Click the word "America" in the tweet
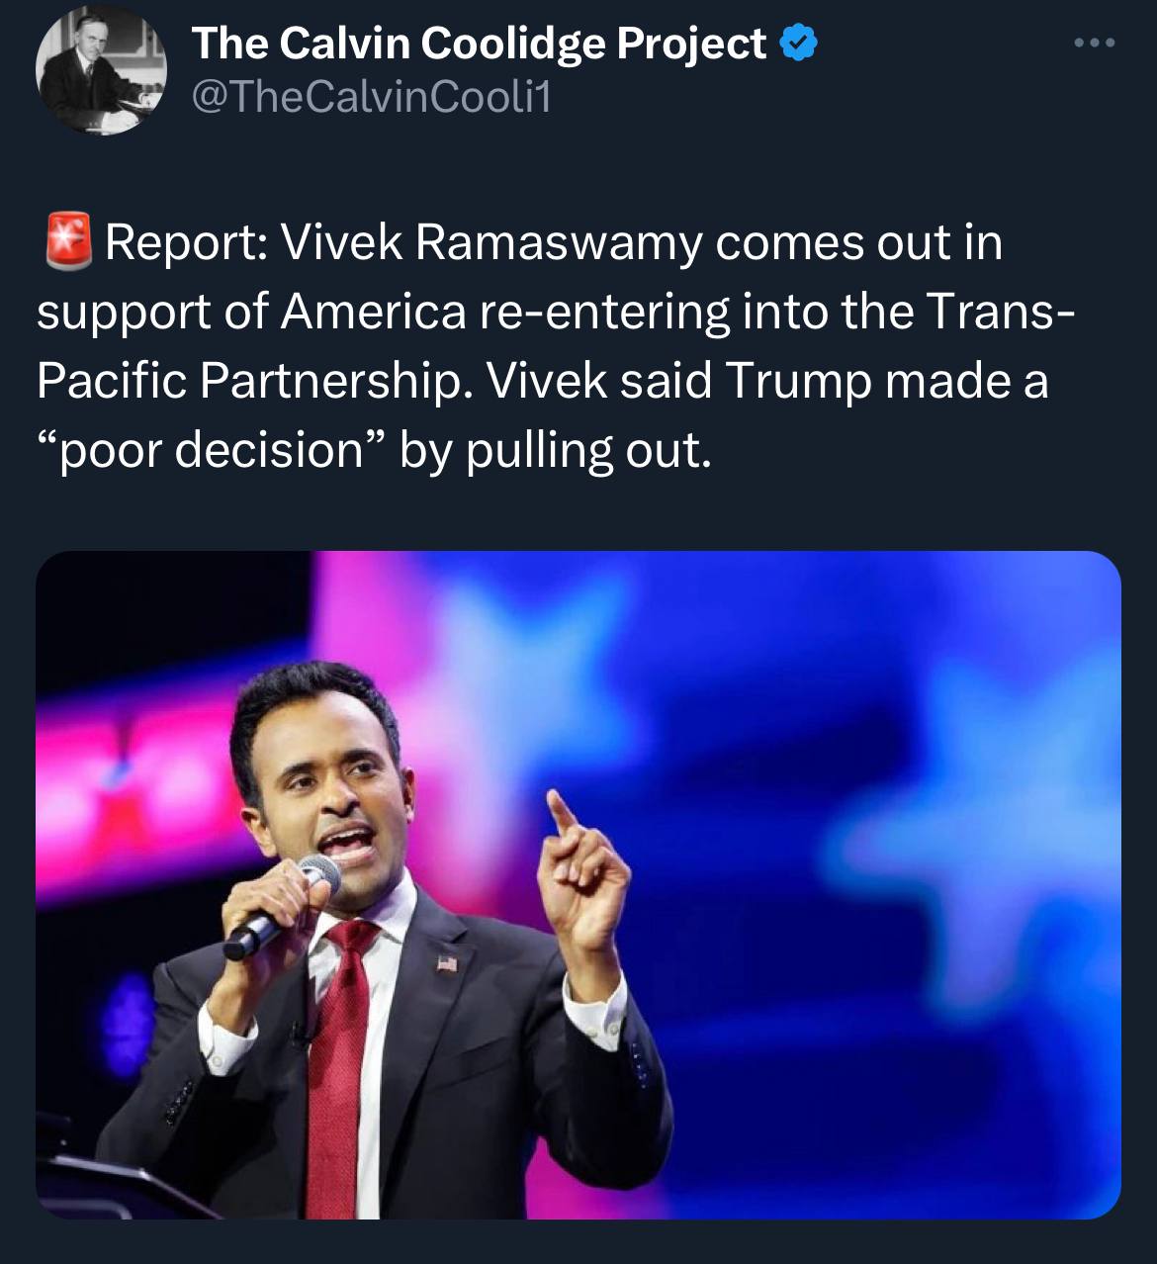Viewport: 1157px width, 1264px height. pyautogui.click(x=373, y=312)
